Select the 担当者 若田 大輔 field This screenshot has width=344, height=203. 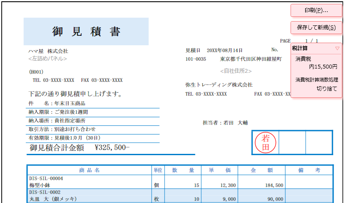(225, 123)
